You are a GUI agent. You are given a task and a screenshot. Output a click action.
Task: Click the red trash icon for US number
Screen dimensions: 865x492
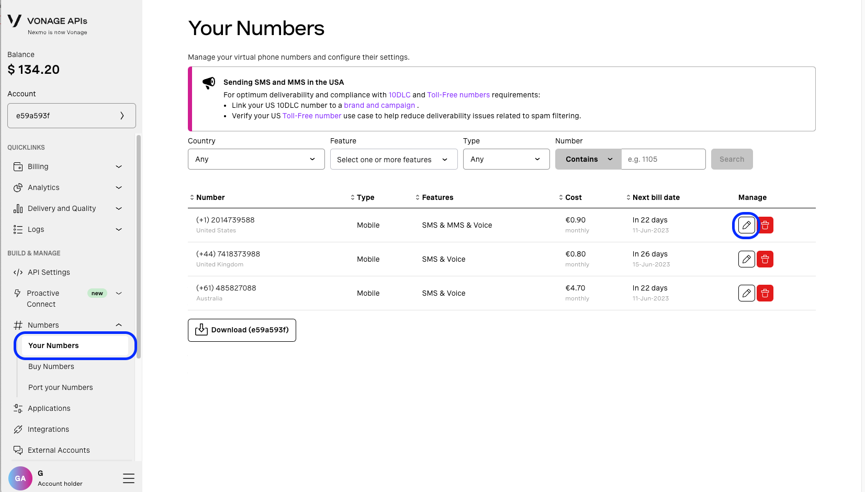point(765,225)
